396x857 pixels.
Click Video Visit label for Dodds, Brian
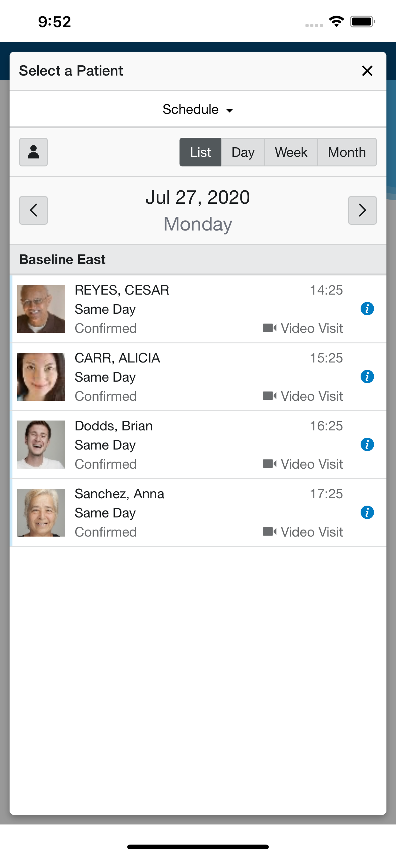click(x=311, y=464)
